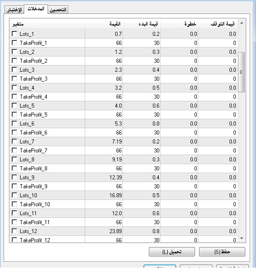This screenshot has height=269, width=256.
Task: Open the التحسين tab
Action: (58, 9)
